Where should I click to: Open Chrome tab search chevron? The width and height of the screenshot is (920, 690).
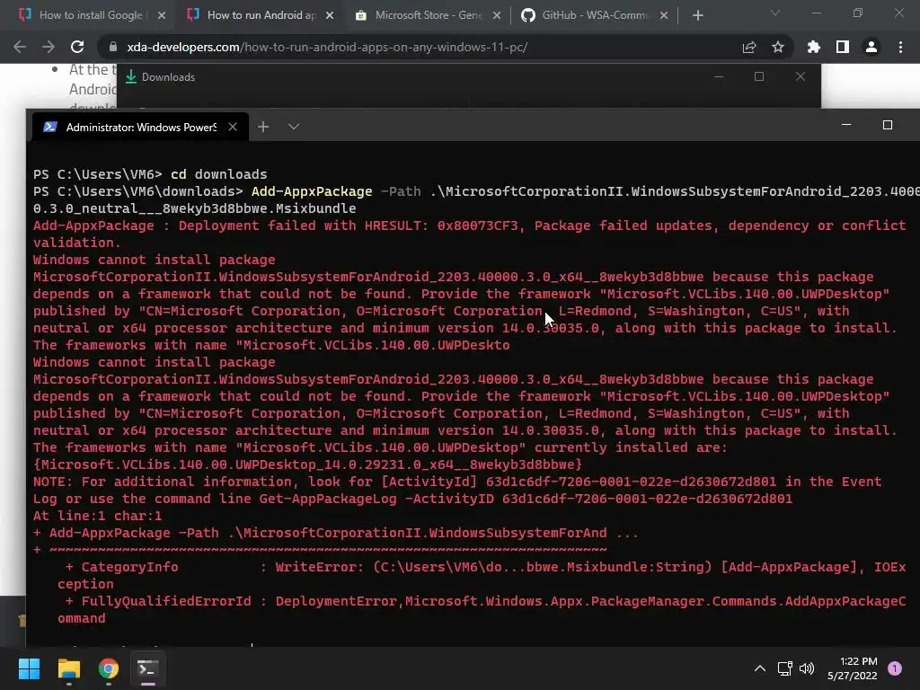pos(775,13)
